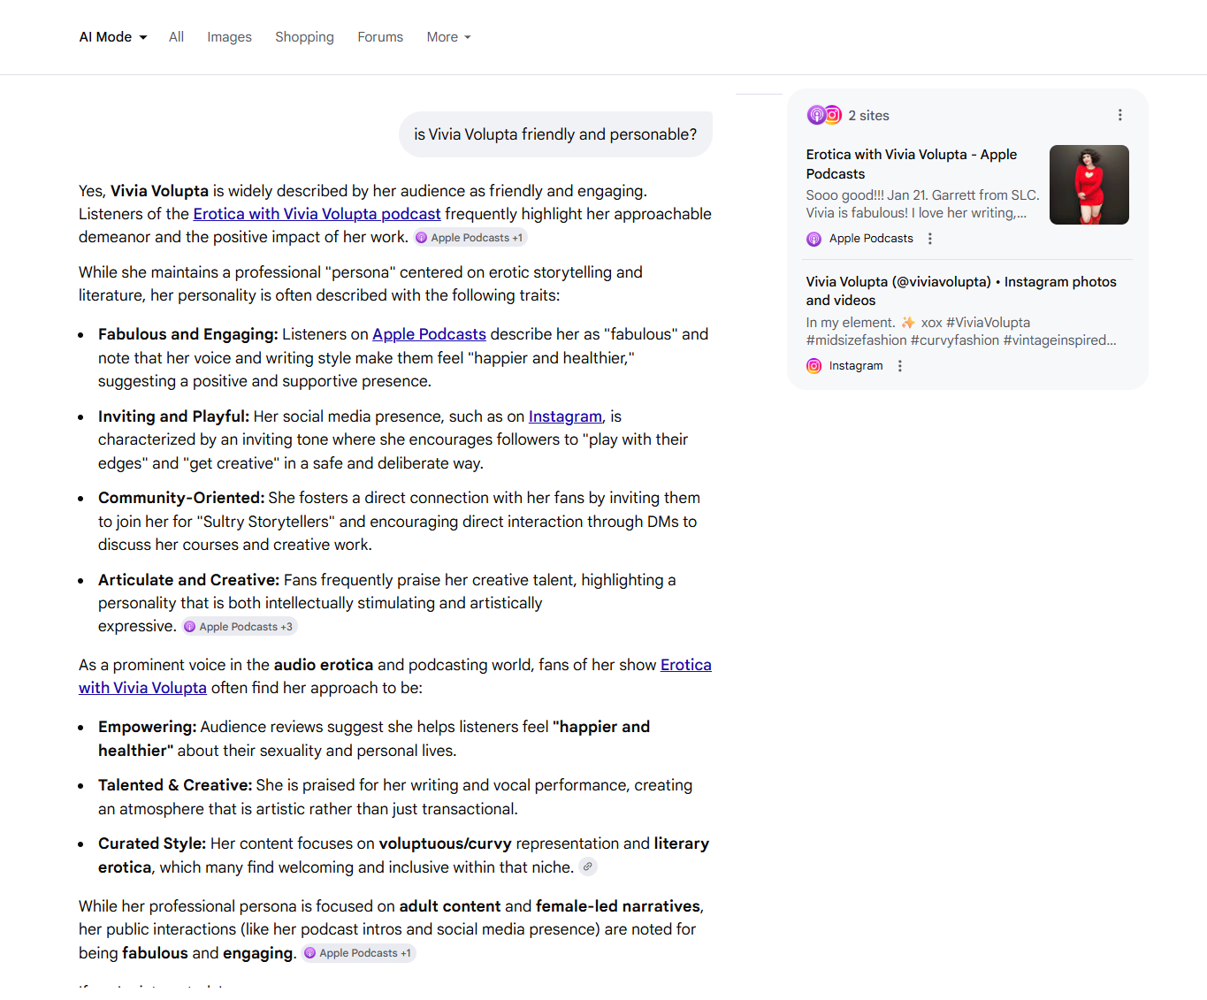The height and width of the screenshot is (1000, 1207).
Task: Open the podcast thumbnail of woman in red
Action: coord(1089,185)
